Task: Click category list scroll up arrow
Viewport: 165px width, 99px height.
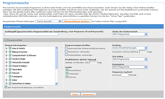Action: coord(56,48)
